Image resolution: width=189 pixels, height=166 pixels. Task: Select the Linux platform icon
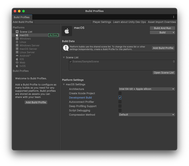(17, 42)
